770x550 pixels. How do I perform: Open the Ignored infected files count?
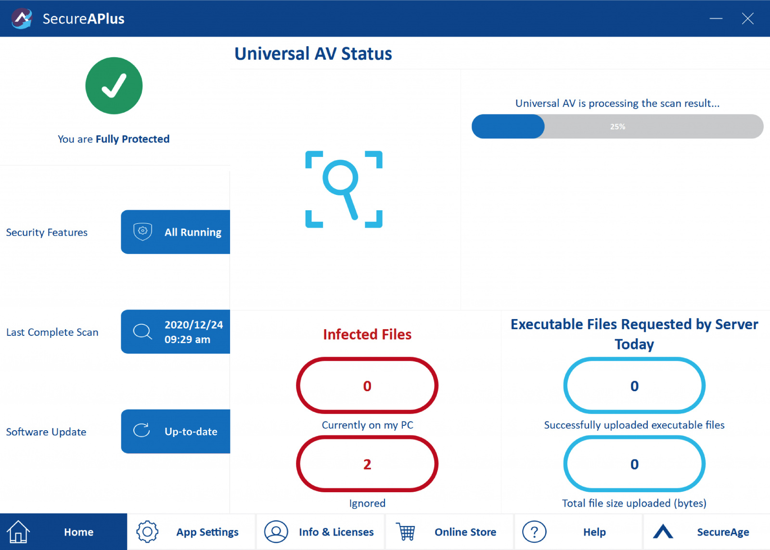(x=367, y=464)
